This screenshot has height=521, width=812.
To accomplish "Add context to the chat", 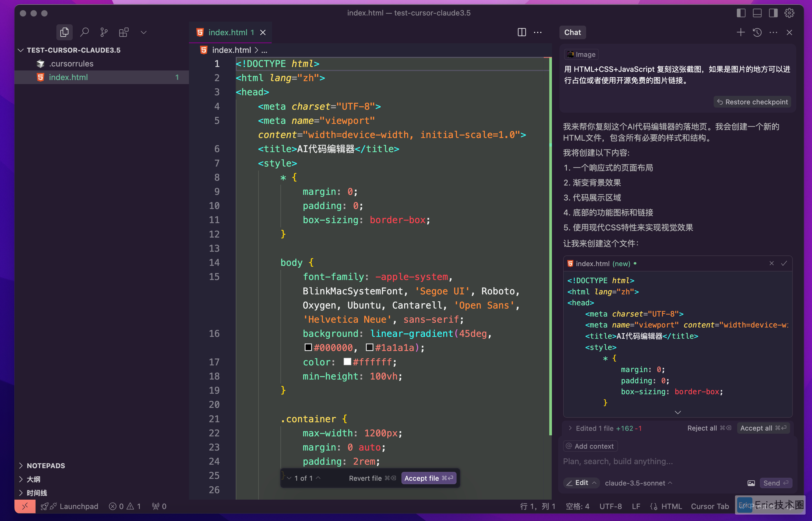I will [x=590, y=446].
